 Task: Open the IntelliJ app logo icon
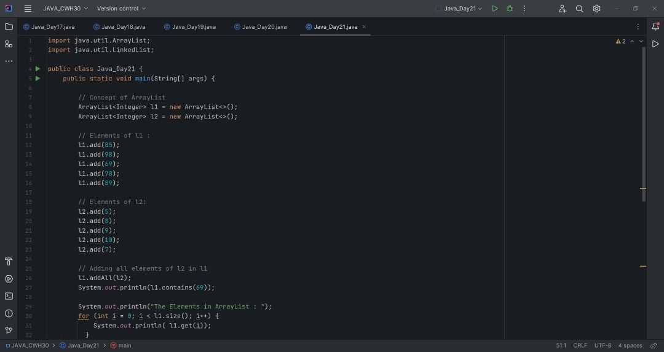point(9,9)
